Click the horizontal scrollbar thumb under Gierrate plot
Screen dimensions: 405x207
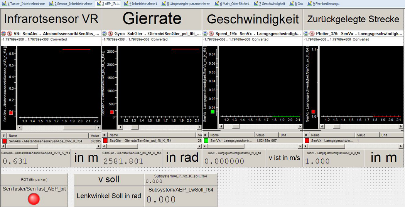[135, 127]
